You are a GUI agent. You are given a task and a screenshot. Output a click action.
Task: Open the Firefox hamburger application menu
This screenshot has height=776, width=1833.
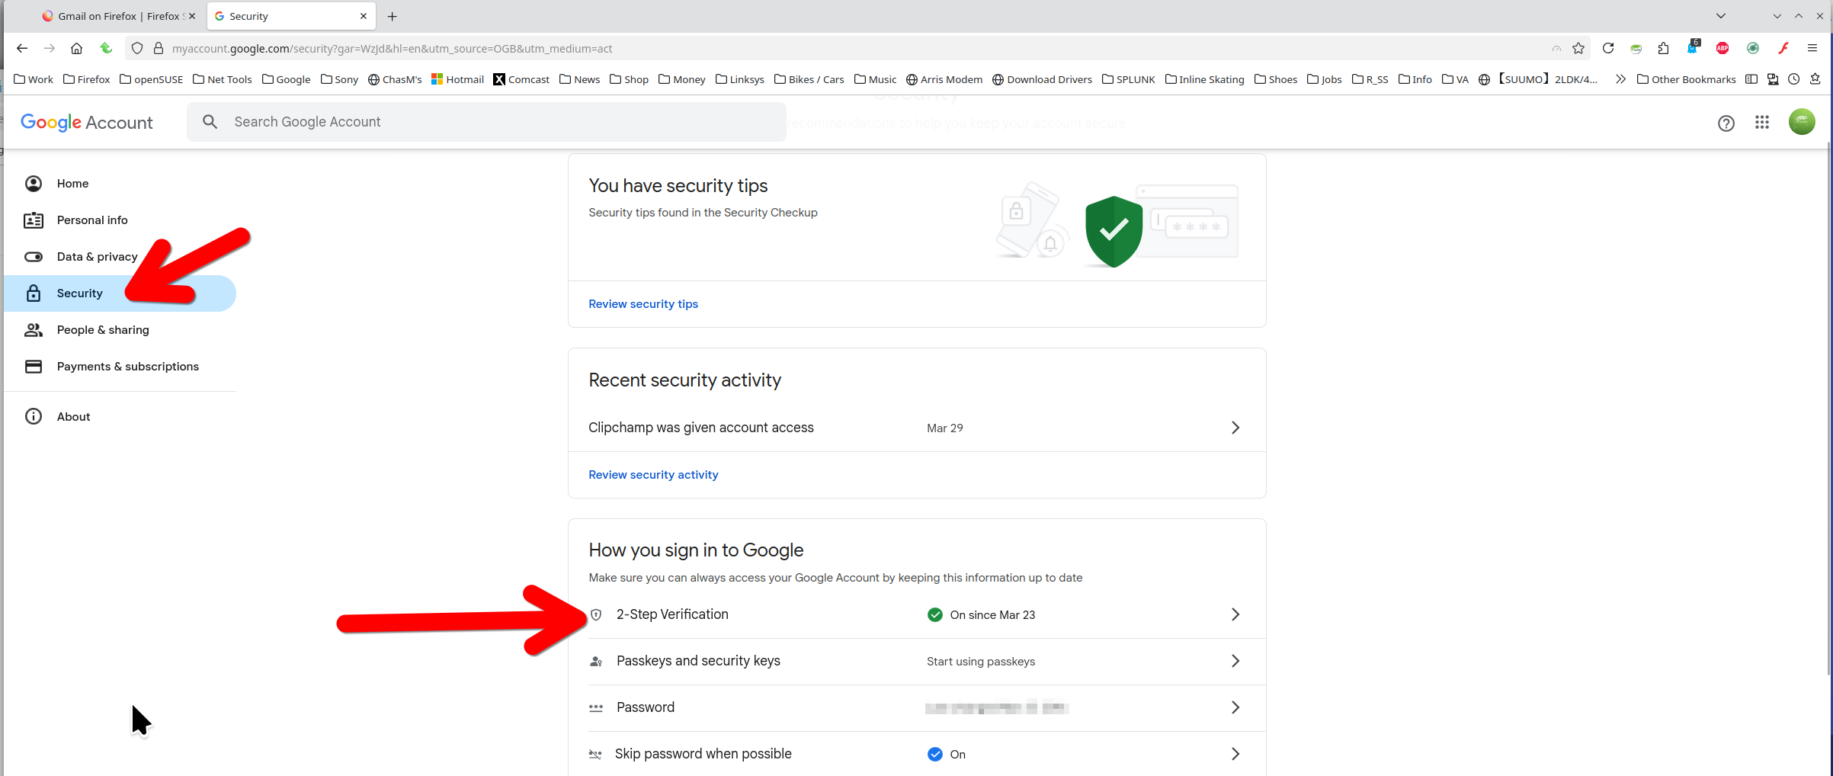(x=1812, y=48)
